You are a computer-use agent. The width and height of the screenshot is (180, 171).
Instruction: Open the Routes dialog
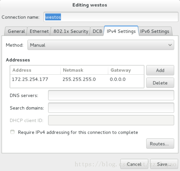(160, 144)
